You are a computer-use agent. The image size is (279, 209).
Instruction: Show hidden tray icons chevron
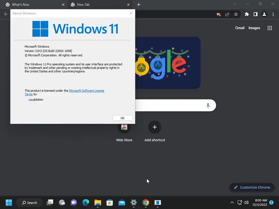point(232,202)
